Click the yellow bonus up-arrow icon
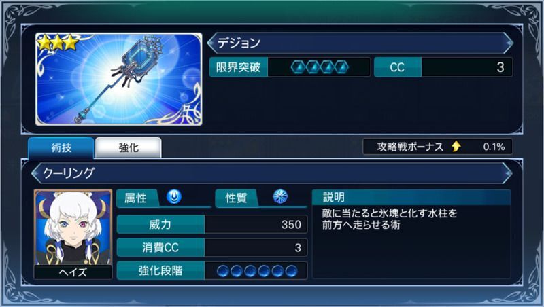The height and width of the screenshot is (307, 544). pyautogui.click(x=456, y=147)
